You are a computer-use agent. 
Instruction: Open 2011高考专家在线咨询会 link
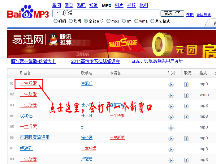[95, 61]
